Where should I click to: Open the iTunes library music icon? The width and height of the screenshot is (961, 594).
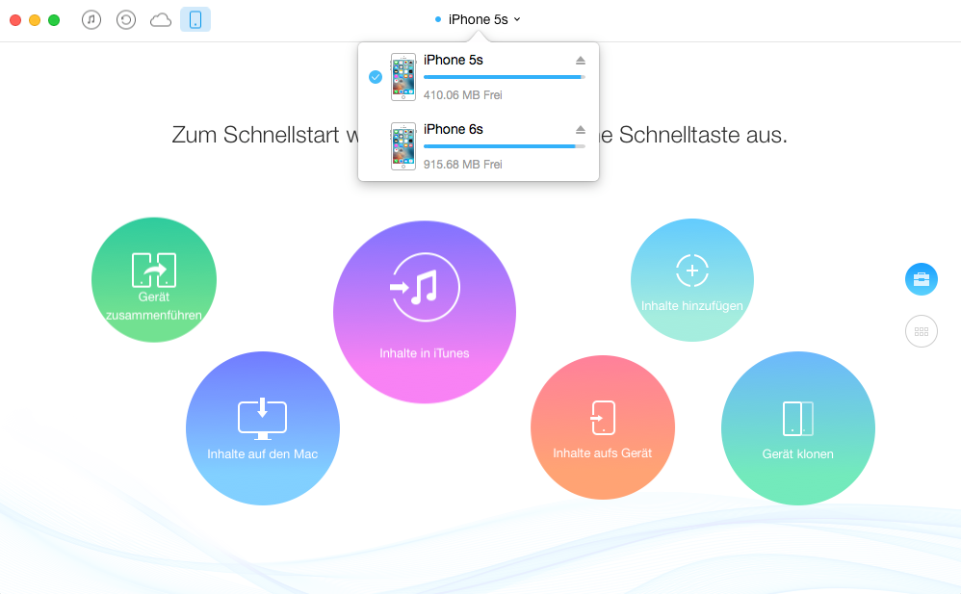click(x=91, y=19)
